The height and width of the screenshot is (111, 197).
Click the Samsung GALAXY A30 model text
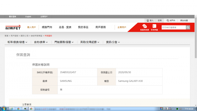click(131, 81)
